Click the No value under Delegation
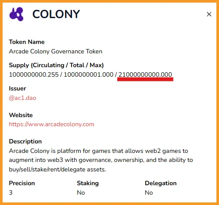This screenshot has width=219, height=205. click(x=149, y=193)
